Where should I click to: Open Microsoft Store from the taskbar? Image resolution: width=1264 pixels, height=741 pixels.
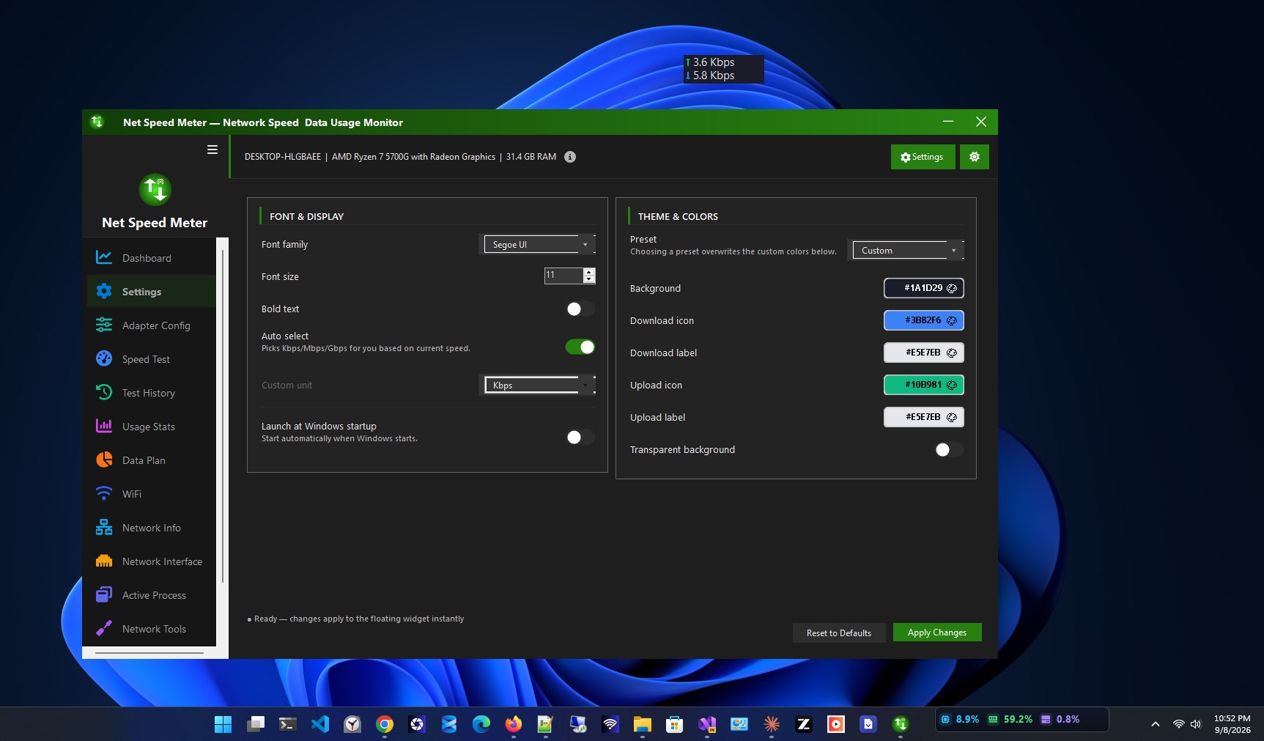click(675, 724)
